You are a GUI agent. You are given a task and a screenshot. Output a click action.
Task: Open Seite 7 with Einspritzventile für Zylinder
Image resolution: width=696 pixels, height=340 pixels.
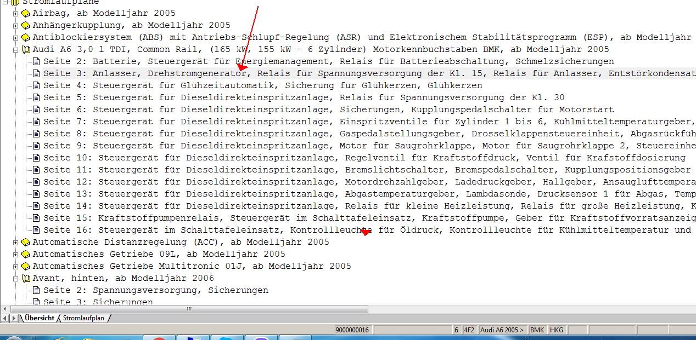point(369,122)
